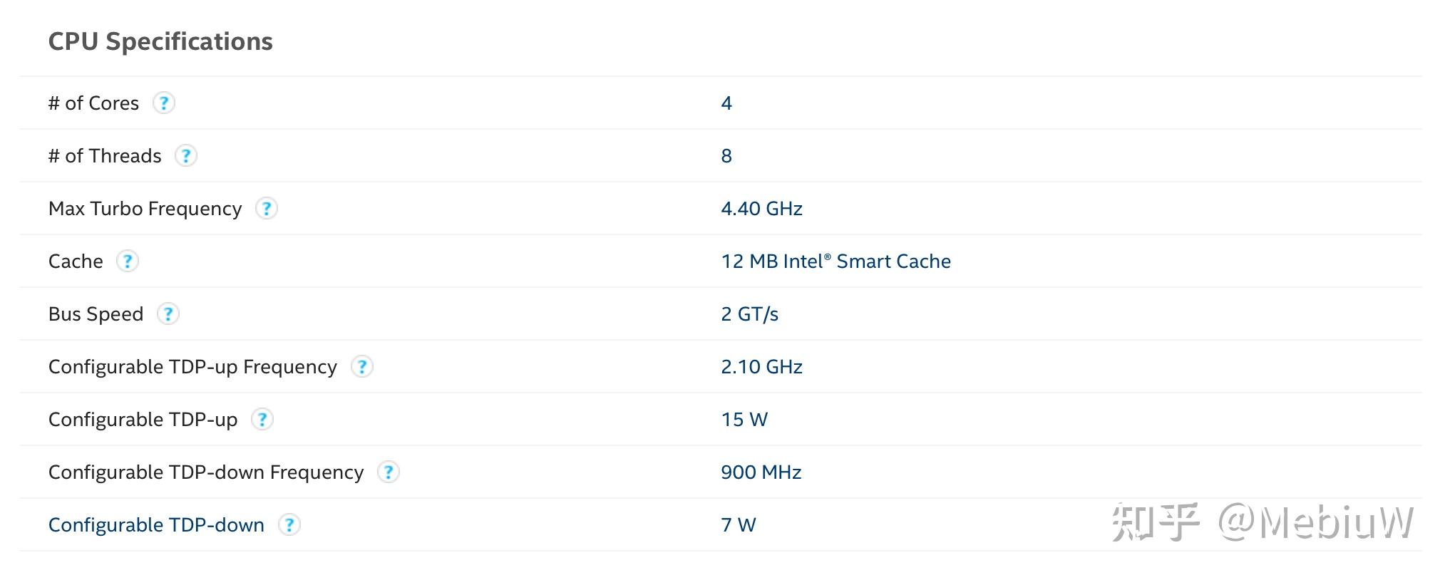Click the 2.10 GHz TDP-up frequency value

761,367
